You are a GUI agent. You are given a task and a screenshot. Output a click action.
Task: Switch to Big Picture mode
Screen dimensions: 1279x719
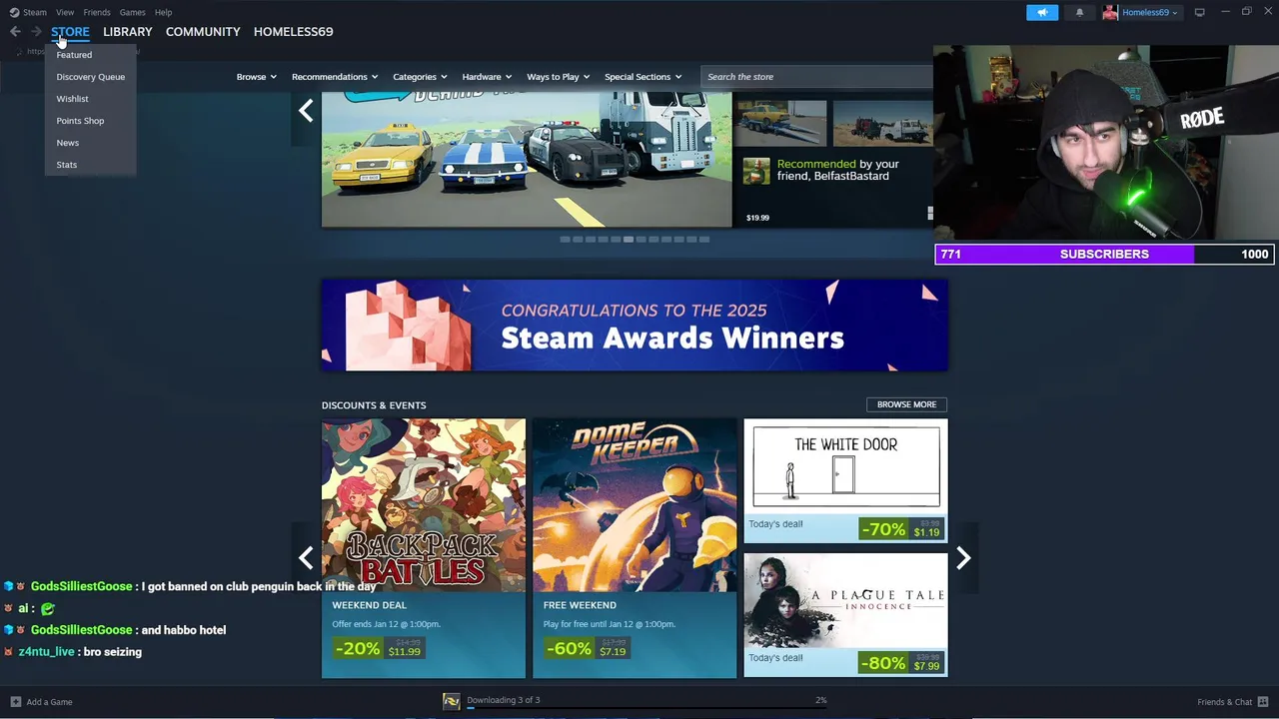click(1199, 12)
